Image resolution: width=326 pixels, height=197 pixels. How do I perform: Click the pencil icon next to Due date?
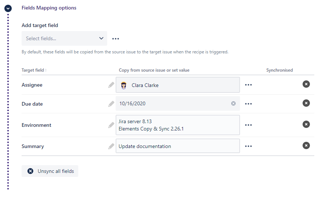point(111,104)
